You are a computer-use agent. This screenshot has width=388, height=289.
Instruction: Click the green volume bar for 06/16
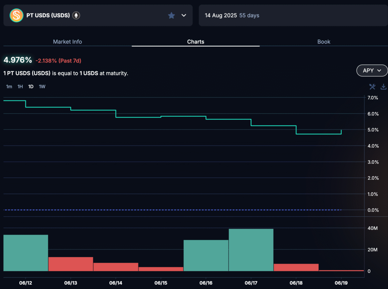click(206, 255)
